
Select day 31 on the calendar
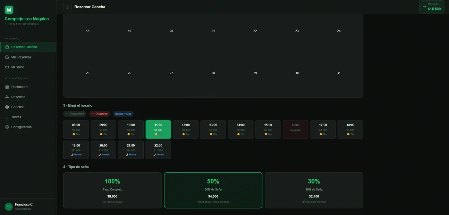point(339,73)
